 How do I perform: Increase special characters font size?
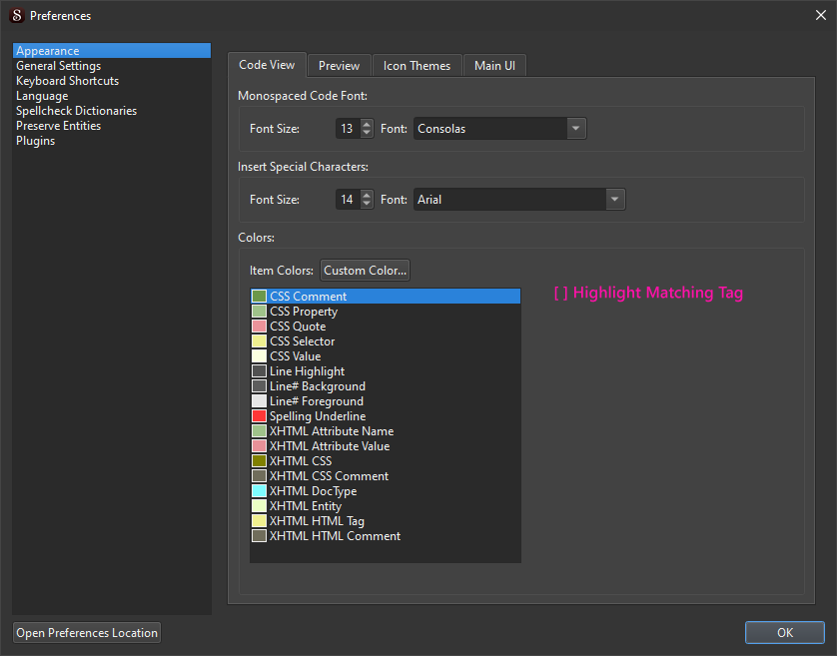coord(367,195)
